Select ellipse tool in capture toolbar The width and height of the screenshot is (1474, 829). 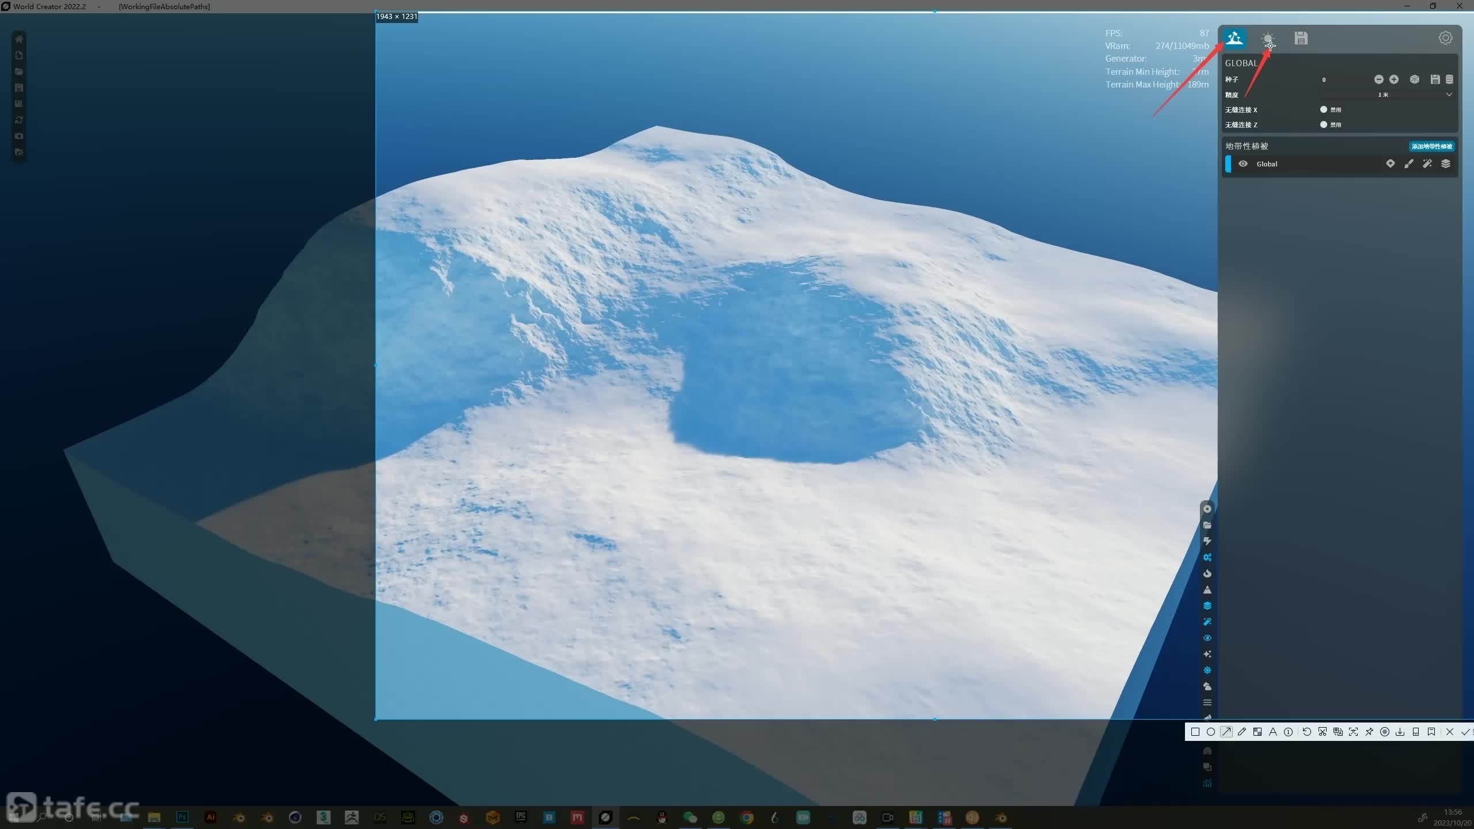tap(1211, 732)
